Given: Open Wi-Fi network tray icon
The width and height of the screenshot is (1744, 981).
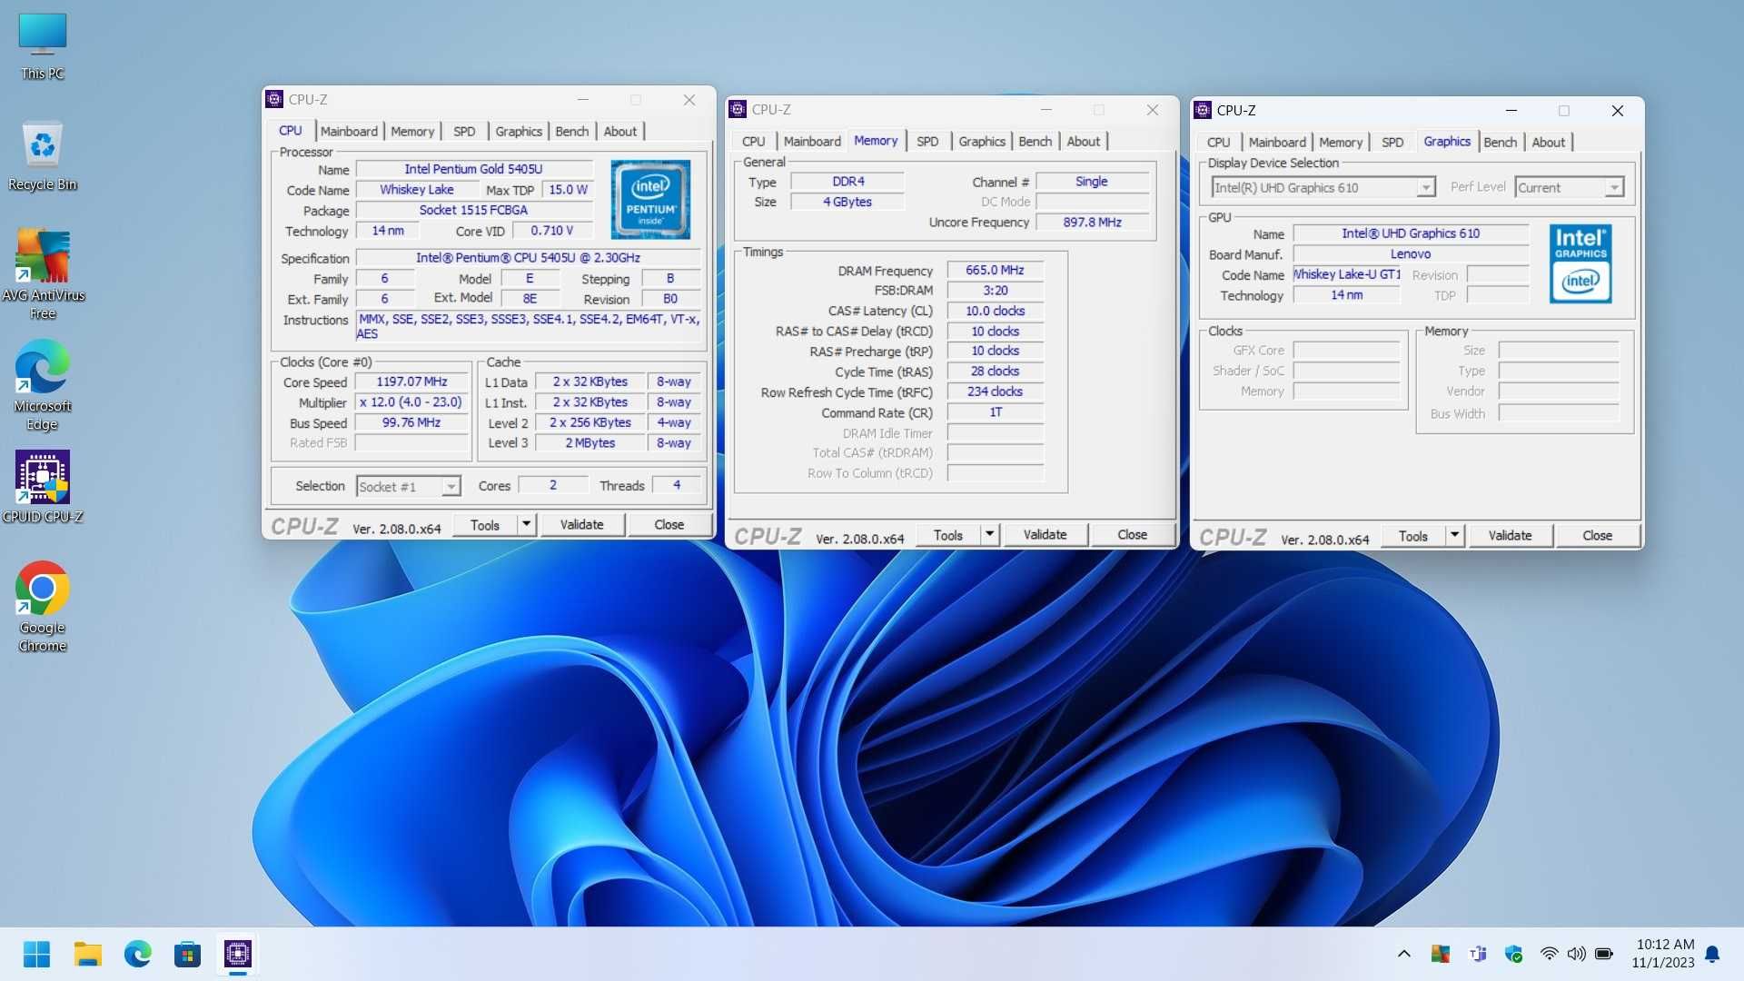Looking at the screenshot, I should [x=1549, y=954].
